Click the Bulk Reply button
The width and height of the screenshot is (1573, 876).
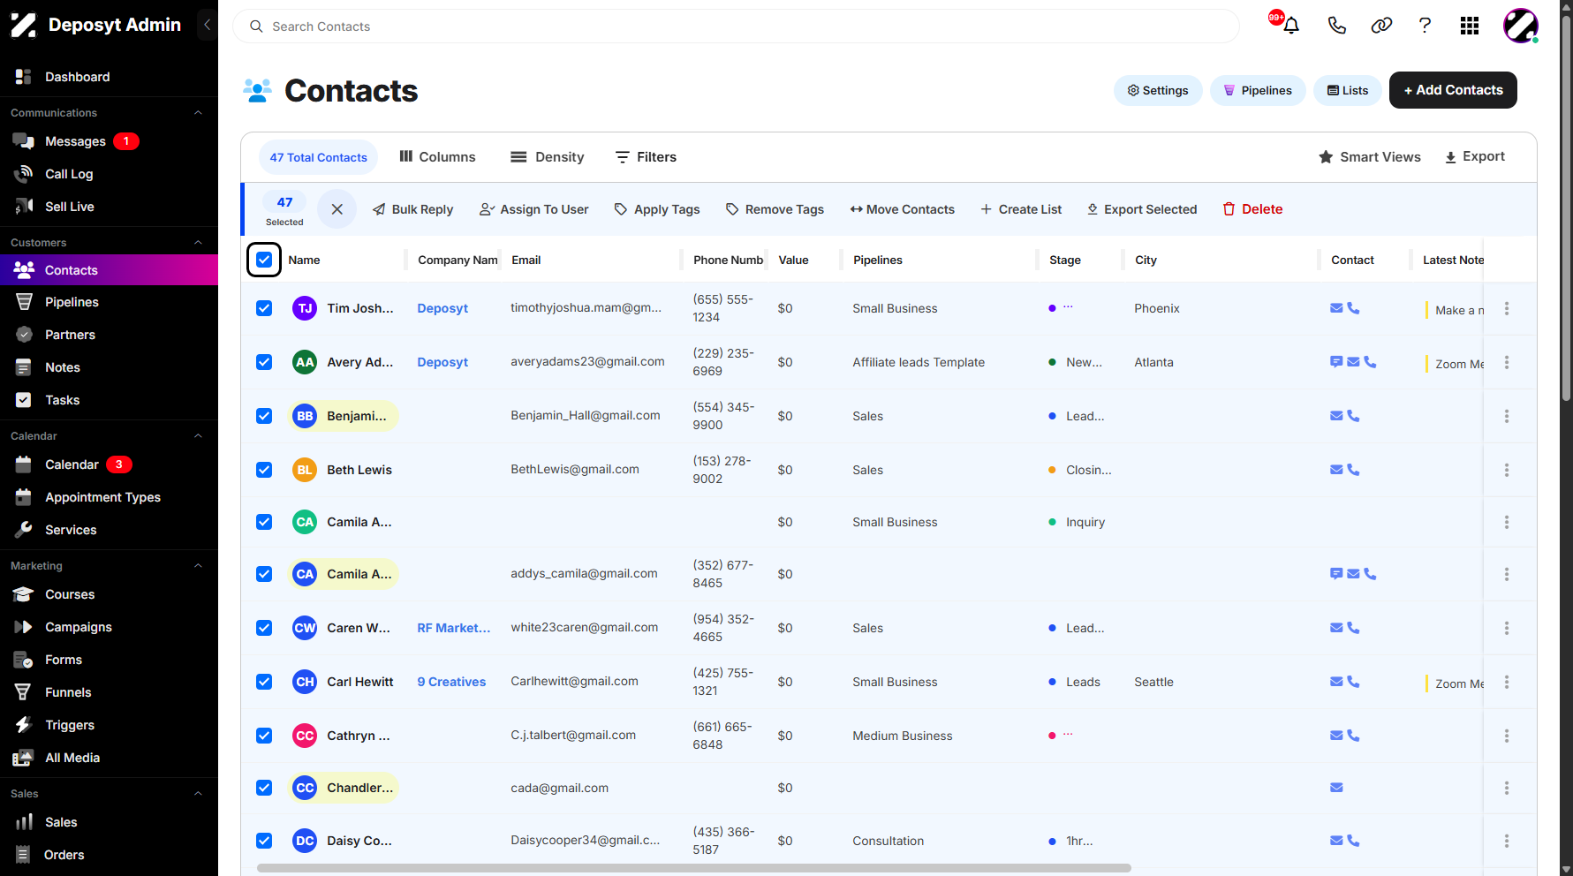click(x=412, y=209)
